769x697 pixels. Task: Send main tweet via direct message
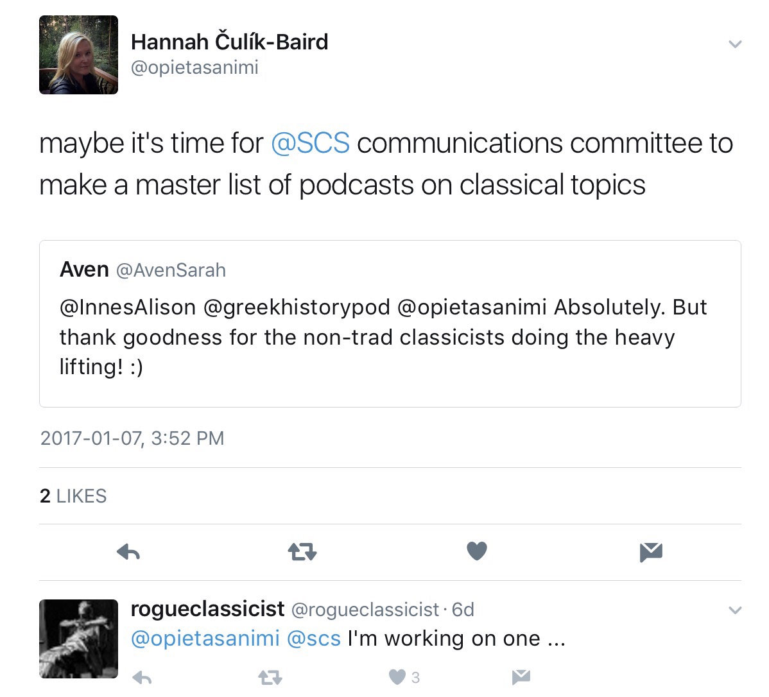point(651,551)
